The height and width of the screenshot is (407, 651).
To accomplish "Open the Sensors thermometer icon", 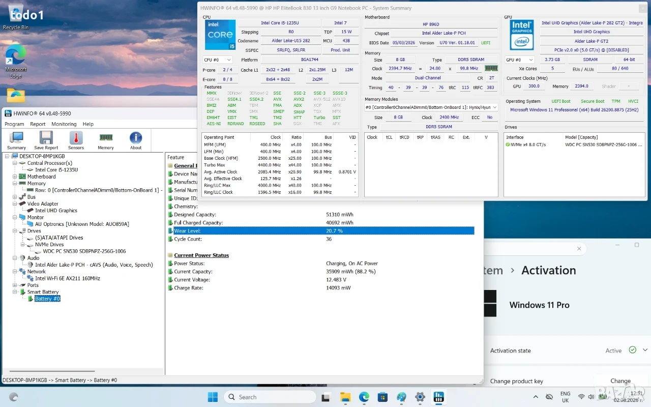I will tap(76, 141).
